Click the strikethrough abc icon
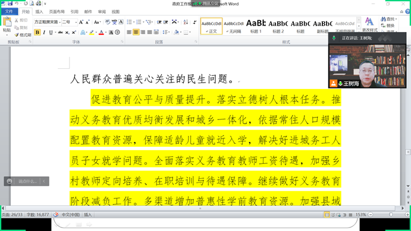 60,33
